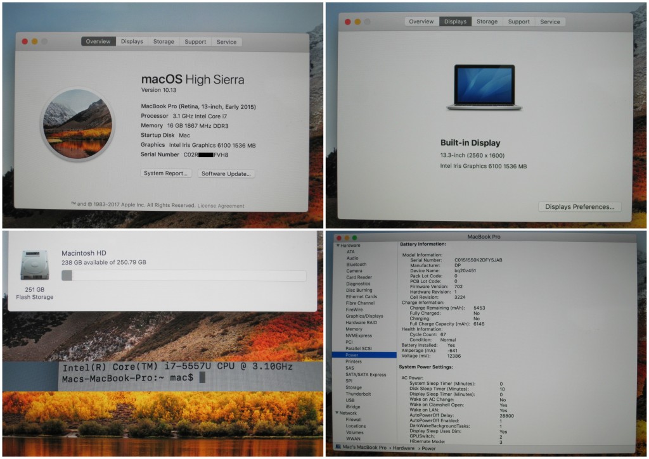Select Locations under Network
The width and height of the screenshot is (649, 459).
[356, 426]
